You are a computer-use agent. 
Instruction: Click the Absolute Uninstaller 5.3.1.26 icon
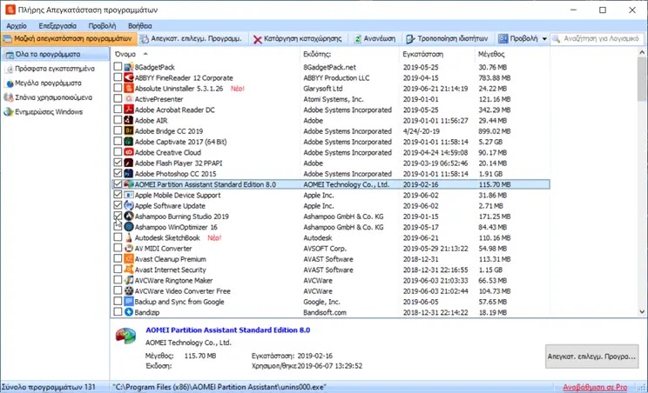point(129,88)
